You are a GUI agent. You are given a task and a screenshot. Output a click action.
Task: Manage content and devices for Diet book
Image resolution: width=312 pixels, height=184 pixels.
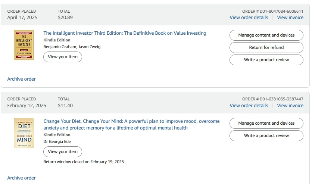[x=266, y=123]
